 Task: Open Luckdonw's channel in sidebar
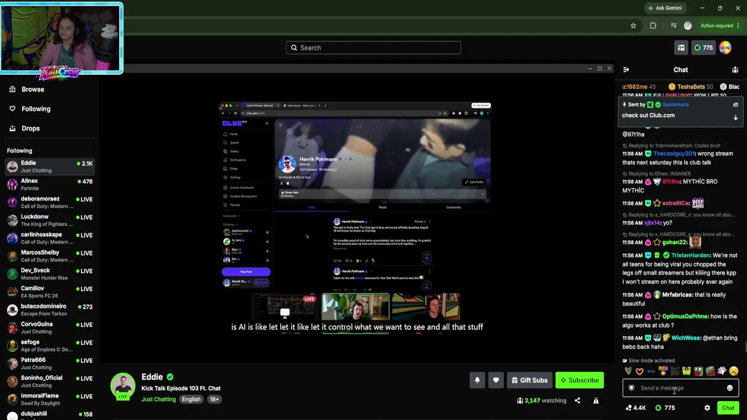50,220
